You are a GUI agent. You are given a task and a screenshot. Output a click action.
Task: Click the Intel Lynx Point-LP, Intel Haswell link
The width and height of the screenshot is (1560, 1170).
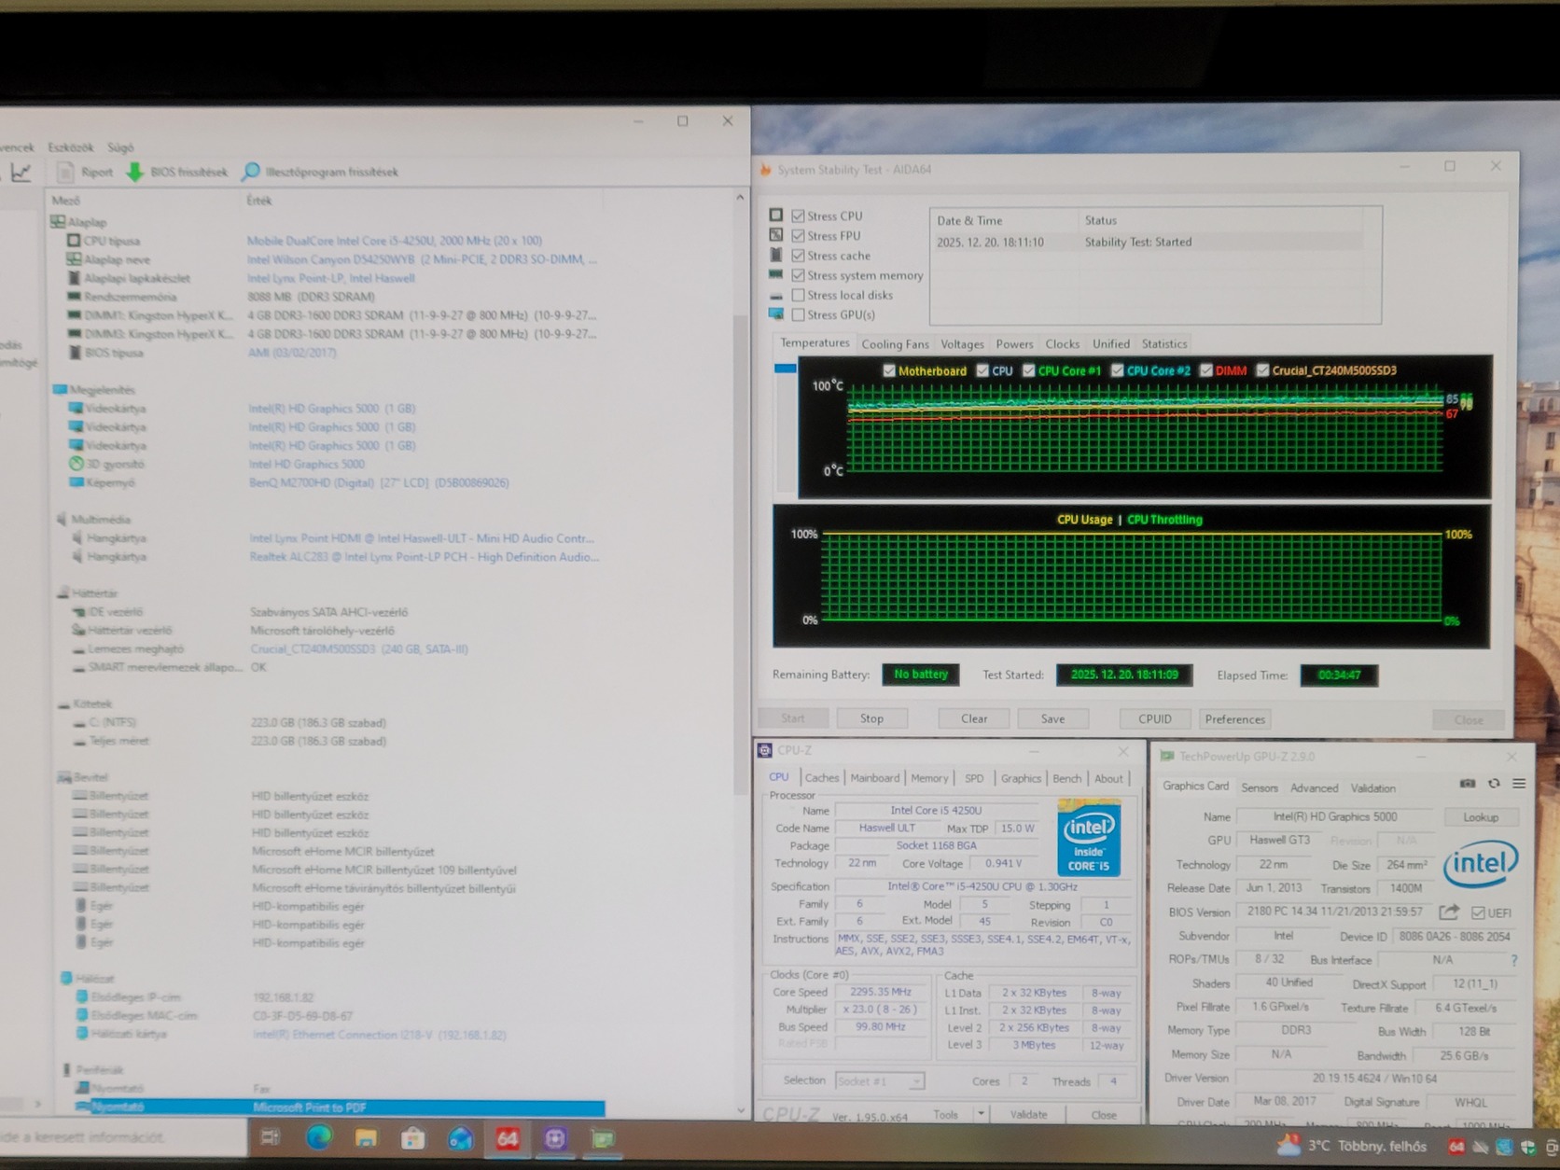[x=331, y=278]
